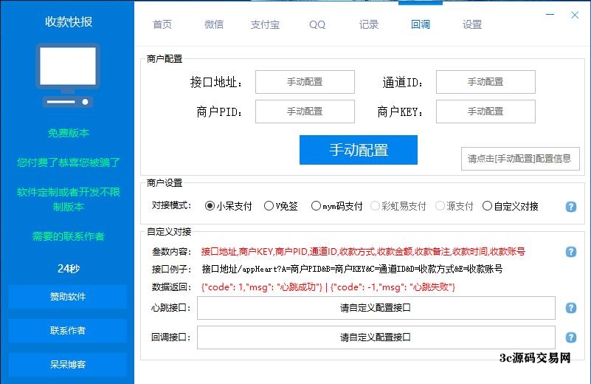This screenshot has height=384, width=591.
Task: Click the 联系作者 button
Action: (68, 330)
